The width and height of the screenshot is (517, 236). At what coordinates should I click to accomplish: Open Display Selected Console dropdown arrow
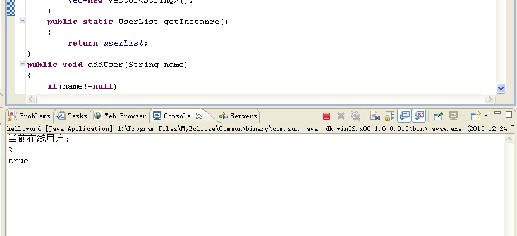[463, 116]
